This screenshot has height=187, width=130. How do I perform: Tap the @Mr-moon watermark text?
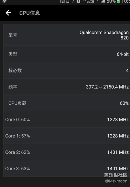click(x=116, y=181)
